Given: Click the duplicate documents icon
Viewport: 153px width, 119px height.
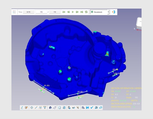Looking at the screenshot, I should pos(64,108).
